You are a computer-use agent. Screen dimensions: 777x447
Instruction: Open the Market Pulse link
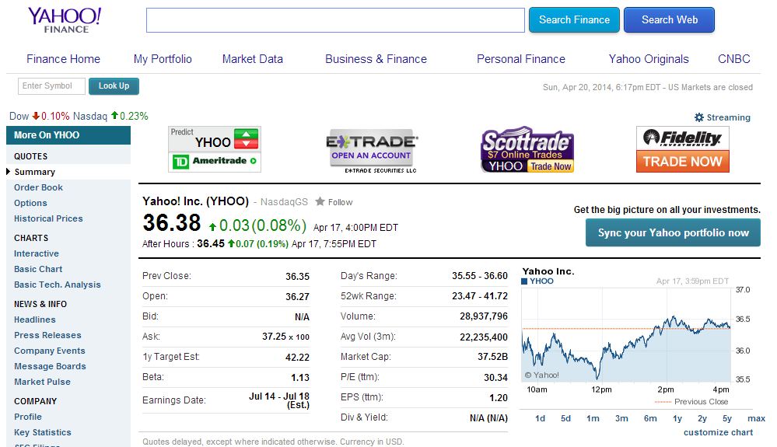coord(42,382)
